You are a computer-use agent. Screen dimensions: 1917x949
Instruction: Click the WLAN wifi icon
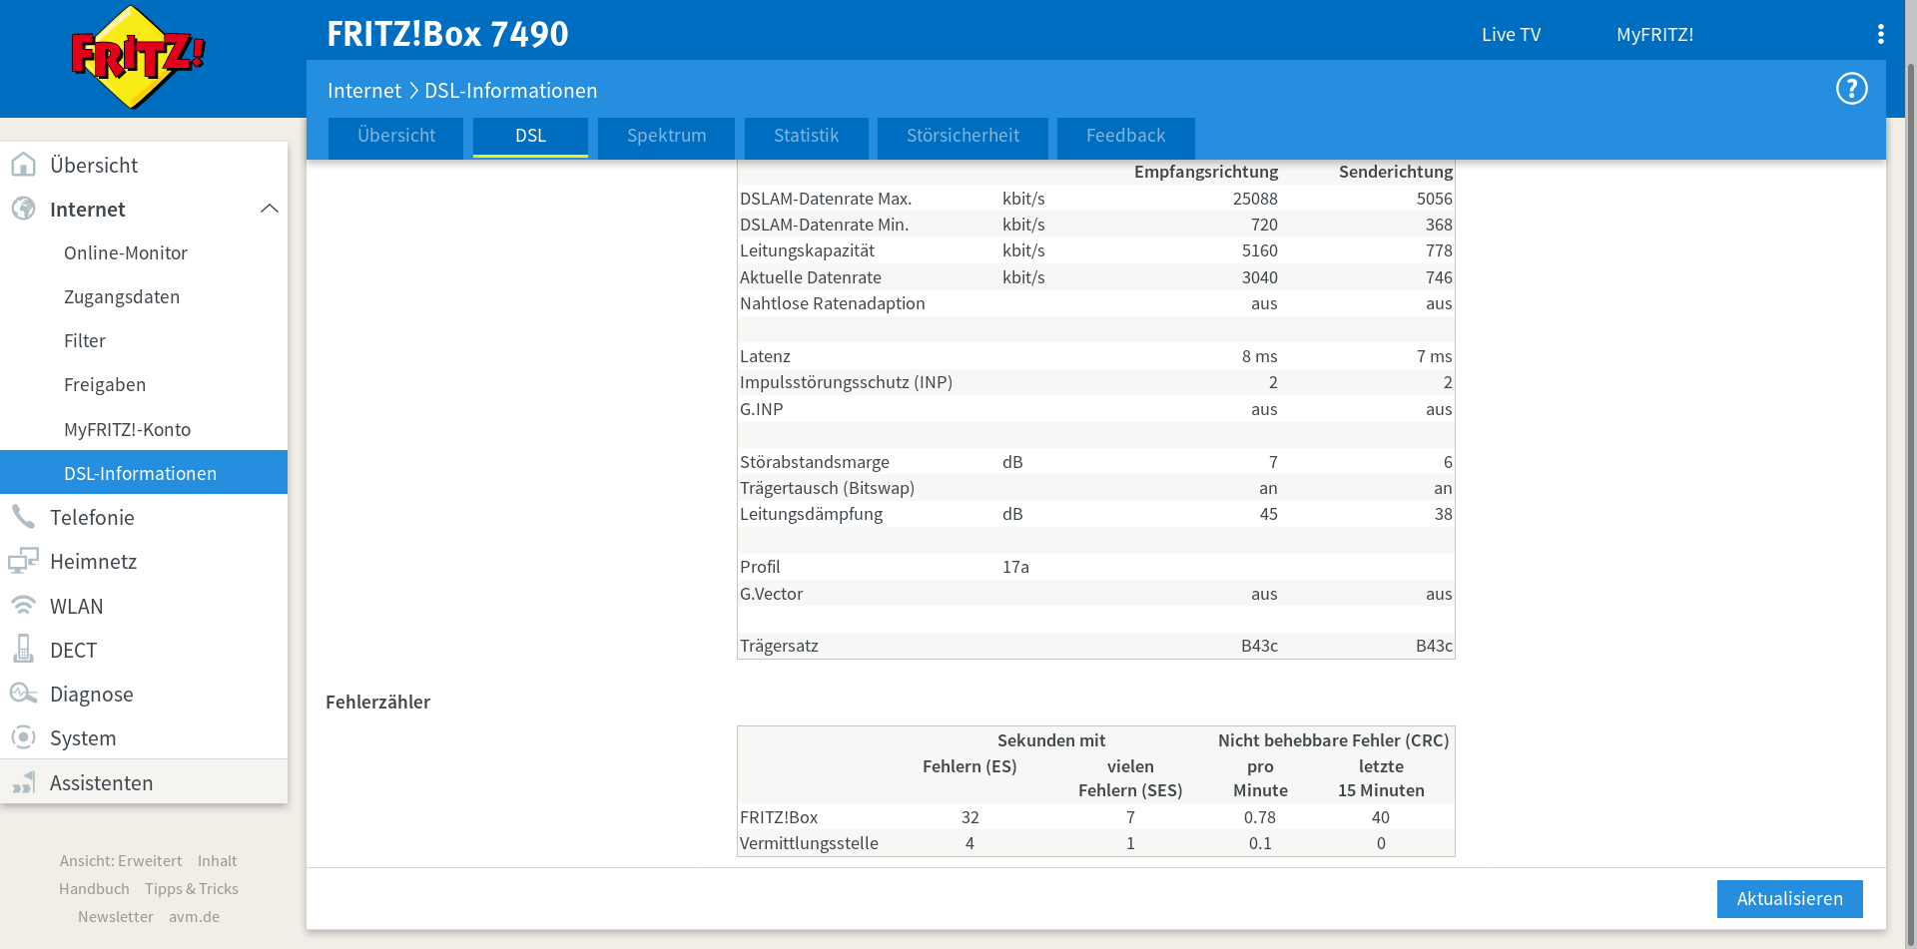(23, 606)
